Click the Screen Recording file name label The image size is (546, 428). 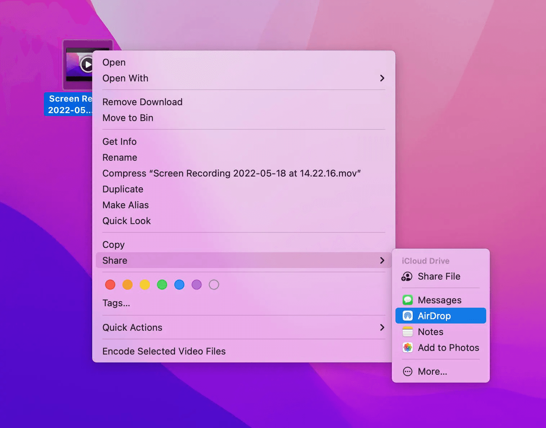pos(68,104)
